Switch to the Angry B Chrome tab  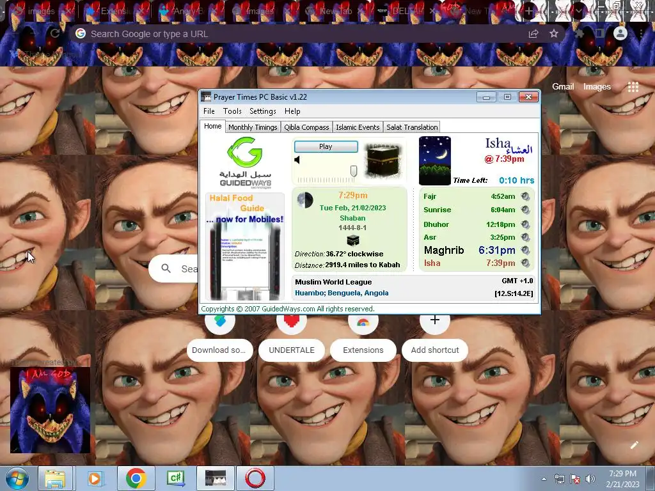point(188,12)
